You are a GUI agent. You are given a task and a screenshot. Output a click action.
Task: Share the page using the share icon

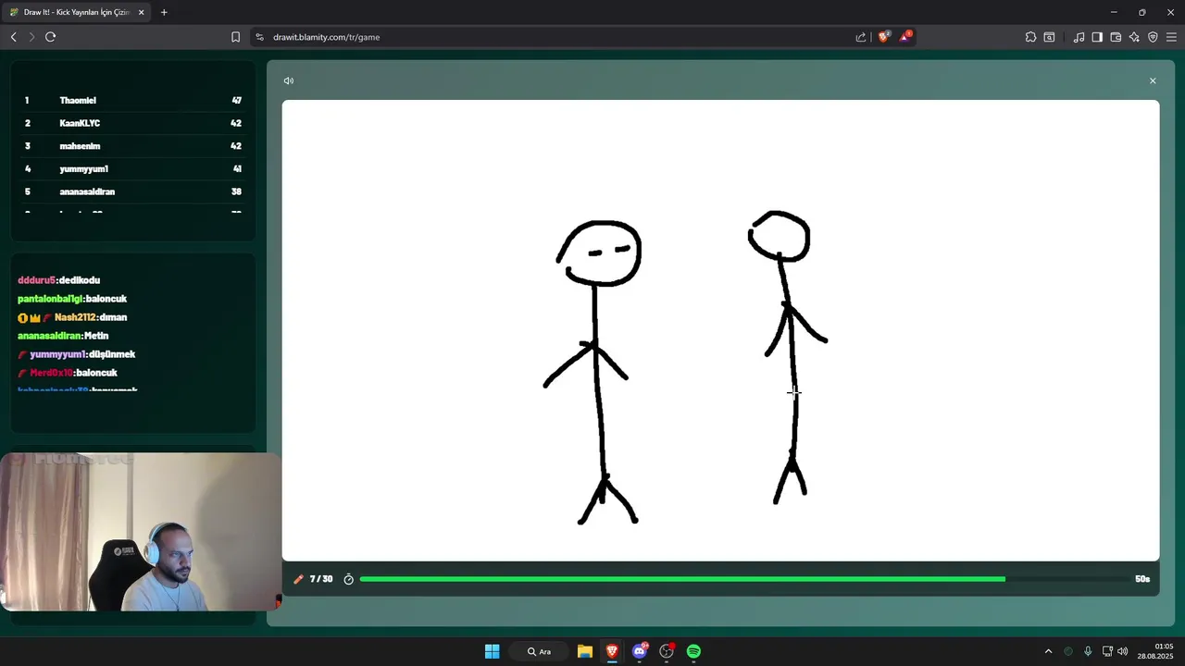click(861, 37)
